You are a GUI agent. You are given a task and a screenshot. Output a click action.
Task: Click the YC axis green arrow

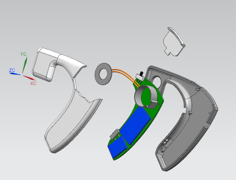point(25,65)
